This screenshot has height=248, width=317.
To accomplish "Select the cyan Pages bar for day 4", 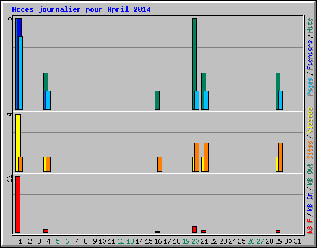I will [48, 100].
